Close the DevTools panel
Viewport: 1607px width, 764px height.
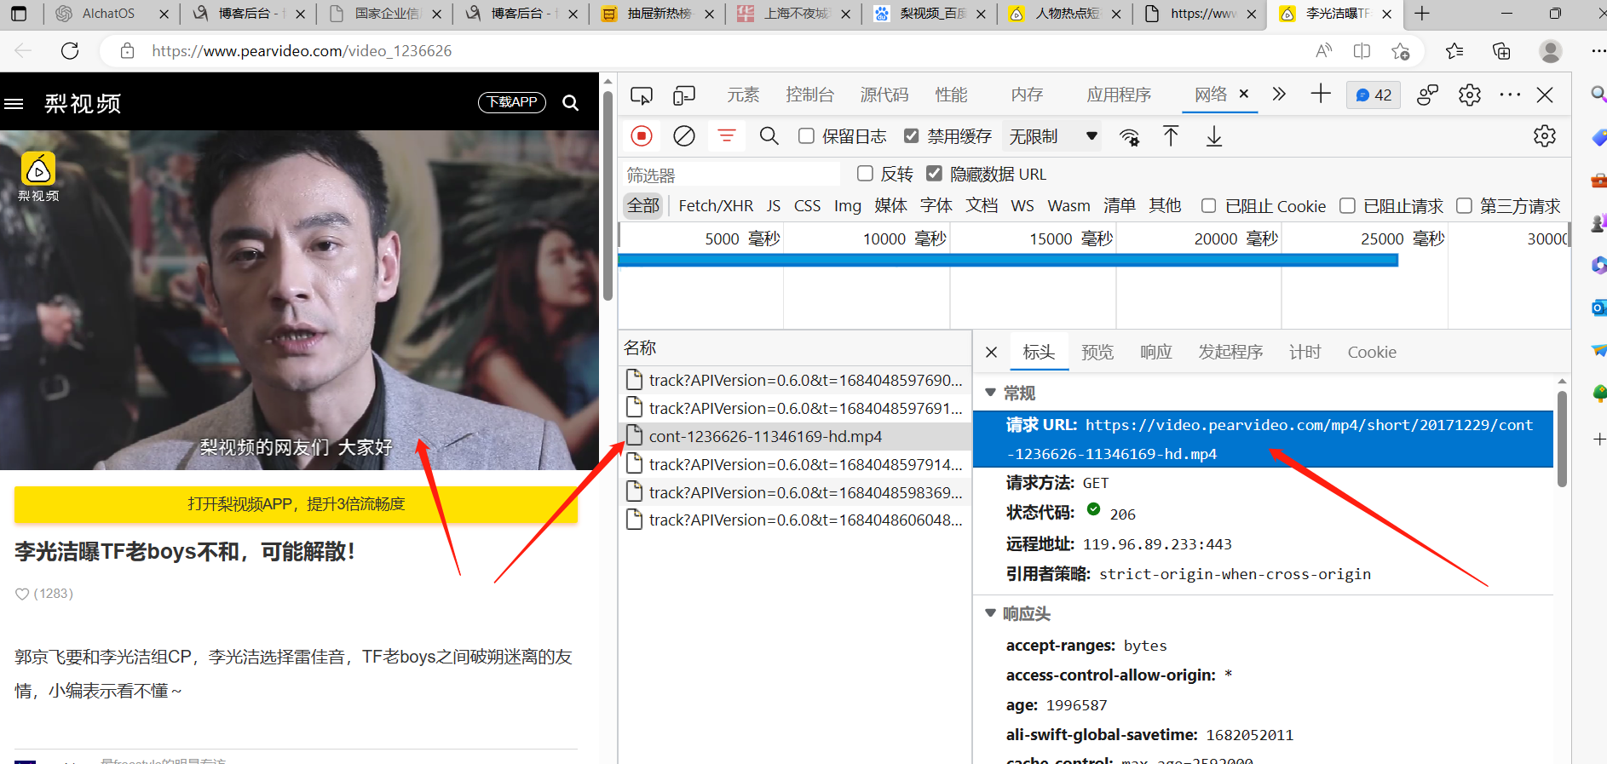(x=1545, y=95)
